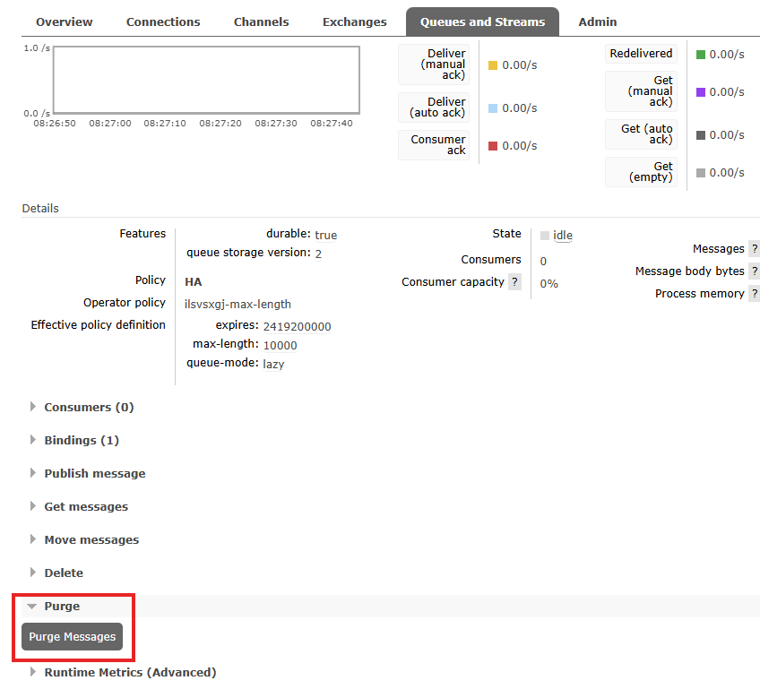760x689 pixels.
Task: Expand the Consumers (0) section
Action: [x=88, y=408]
